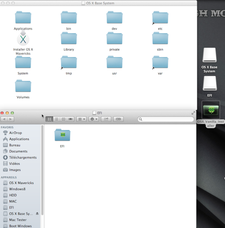Switch to Cover Flow view
This screenshot has width=225, height=228.
71,119
